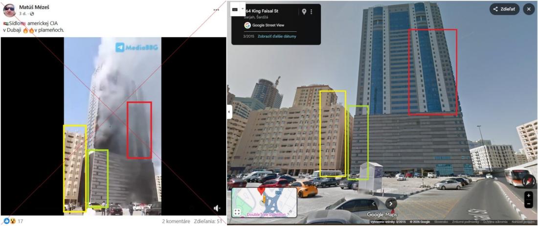Click the Zdieľať share button
The image size is (538, 226).
pos(504,9)
